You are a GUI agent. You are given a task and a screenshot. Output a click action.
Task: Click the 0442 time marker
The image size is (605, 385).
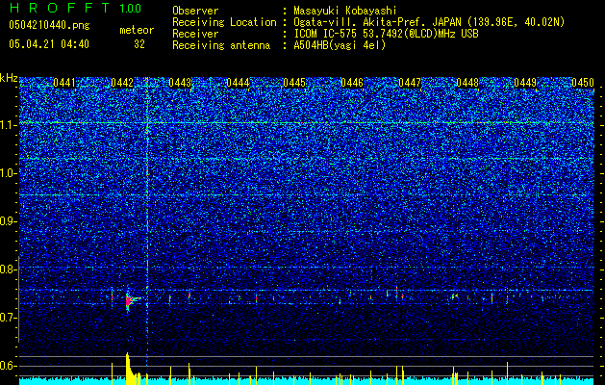coord(122,83)
